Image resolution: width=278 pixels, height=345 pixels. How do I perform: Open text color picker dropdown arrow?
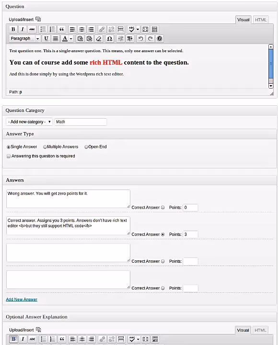[x=71, y=39]
